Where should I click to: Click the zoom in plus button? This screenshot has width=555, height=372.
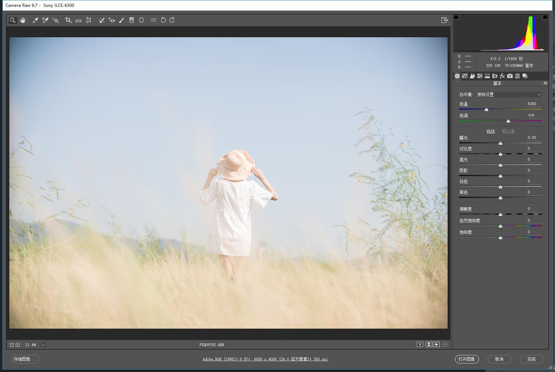coord(17,345)
